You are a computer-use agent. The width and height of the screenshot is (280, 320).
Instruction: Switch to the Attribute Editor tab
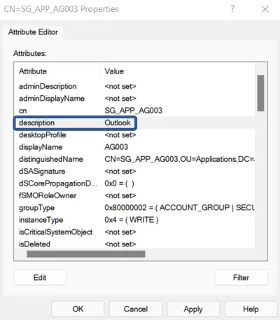(33, 32)
